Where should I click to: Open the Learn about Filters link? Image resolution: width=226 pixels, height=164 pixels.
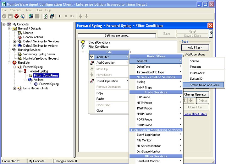[195, 114]
